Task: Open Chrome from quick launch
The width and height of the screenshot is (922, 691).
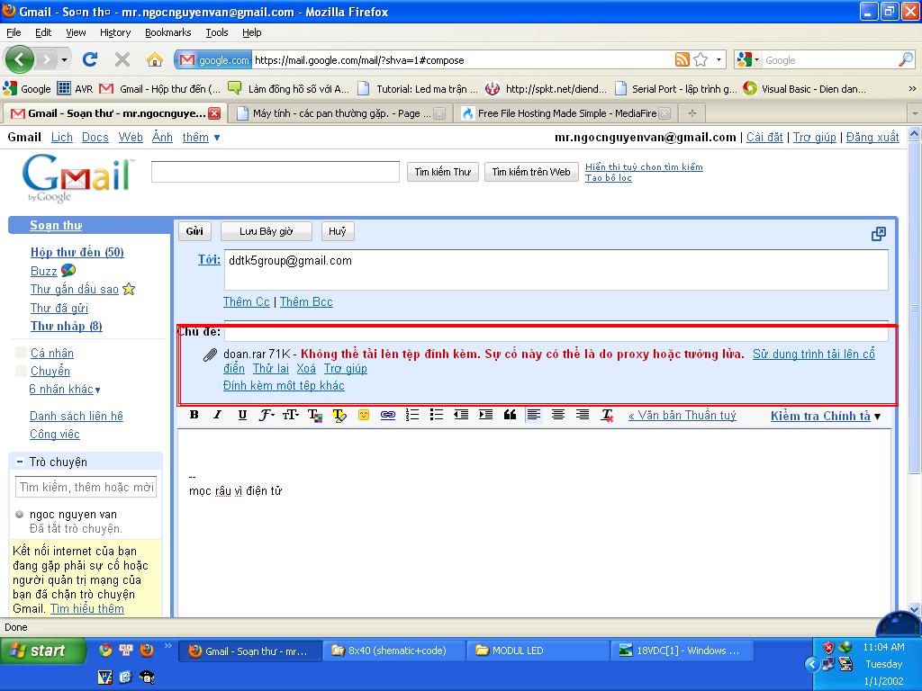Action: pos(106,650)
